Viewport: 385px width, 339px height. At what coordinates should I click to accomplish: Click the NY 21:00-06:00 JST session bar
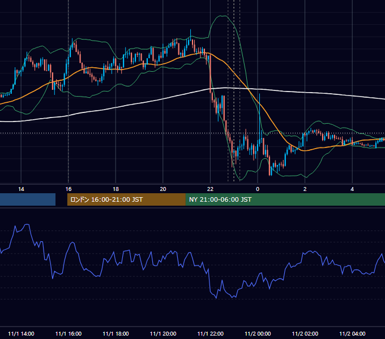click(x=285, y=199)
